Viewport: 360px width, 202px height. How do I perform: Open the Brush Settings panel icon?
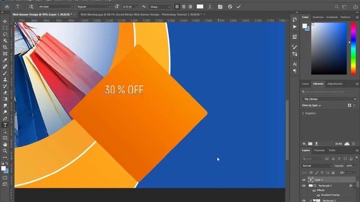tap(295, 47)
